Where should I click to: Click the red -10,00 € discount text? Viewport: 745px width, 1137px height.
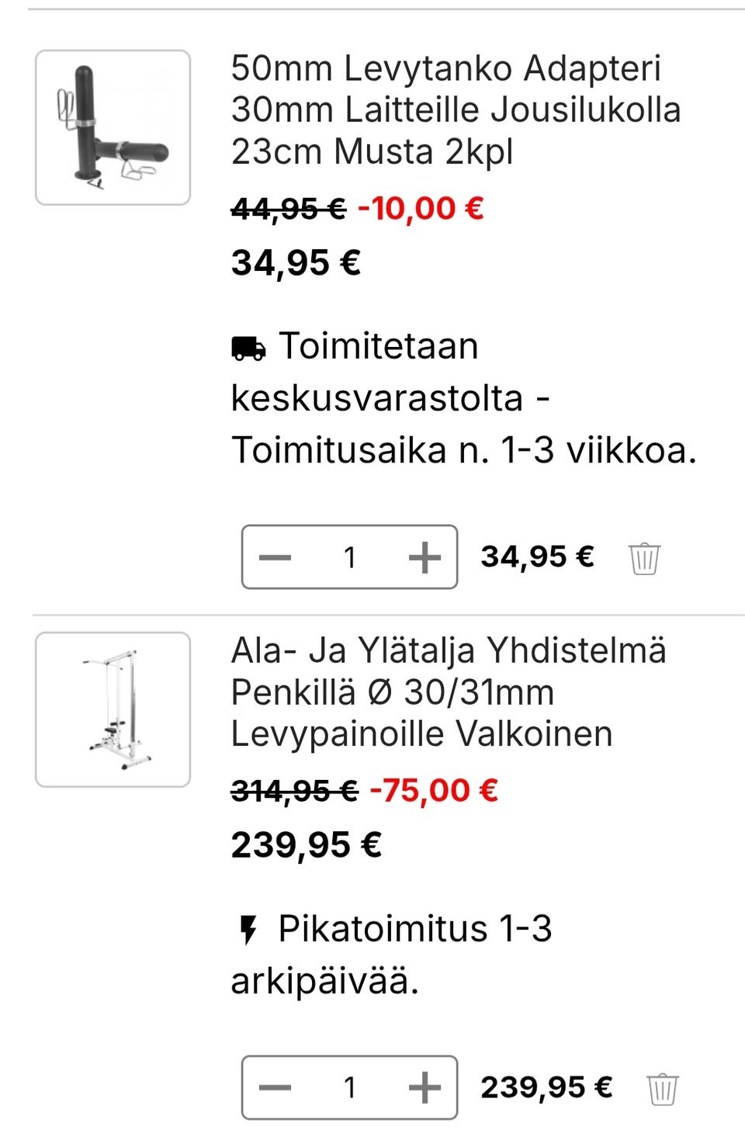[419, 208]
